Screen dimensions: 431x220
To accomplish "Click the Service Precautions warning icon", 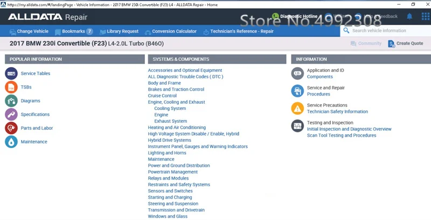I will pyautogui.click(x=297, y=108).
